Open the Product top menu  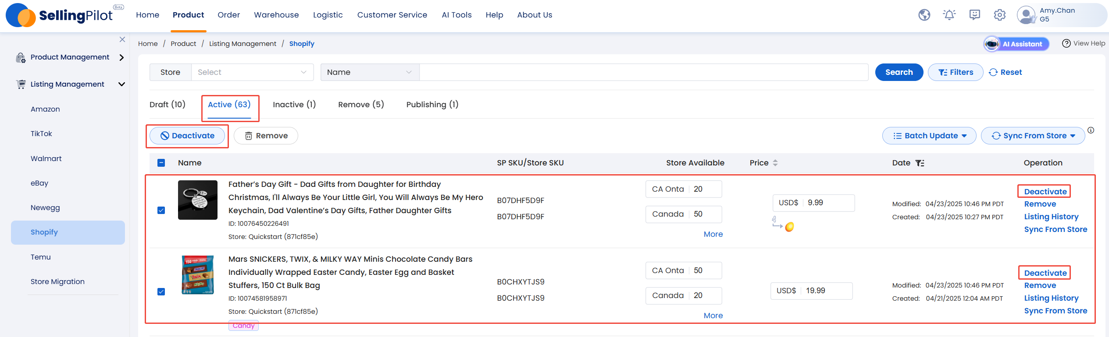[188, 15]
